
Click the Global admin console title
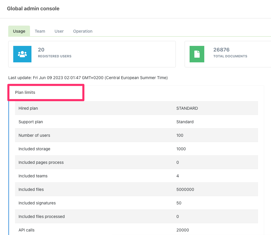tap(33, 9)
